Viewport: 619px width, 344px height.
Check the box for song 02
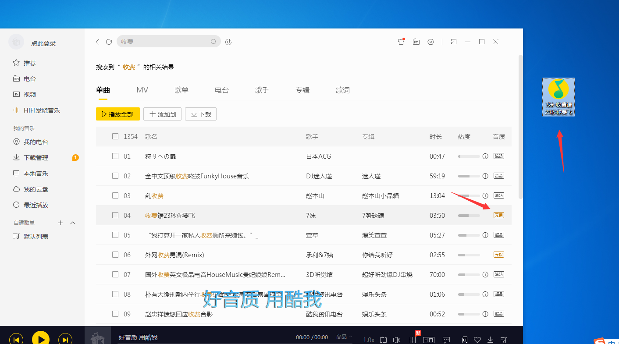pos(115,176)
